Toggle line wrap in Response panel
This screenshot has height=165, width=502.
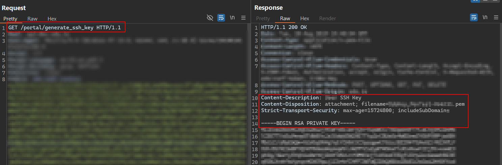tap(474, 18)
